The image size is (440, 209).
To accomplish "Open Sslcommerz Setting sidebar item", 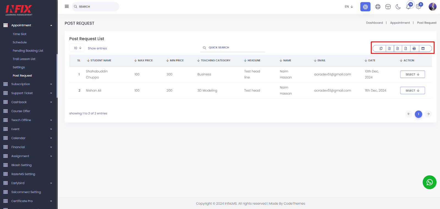I will coord(26,192).
